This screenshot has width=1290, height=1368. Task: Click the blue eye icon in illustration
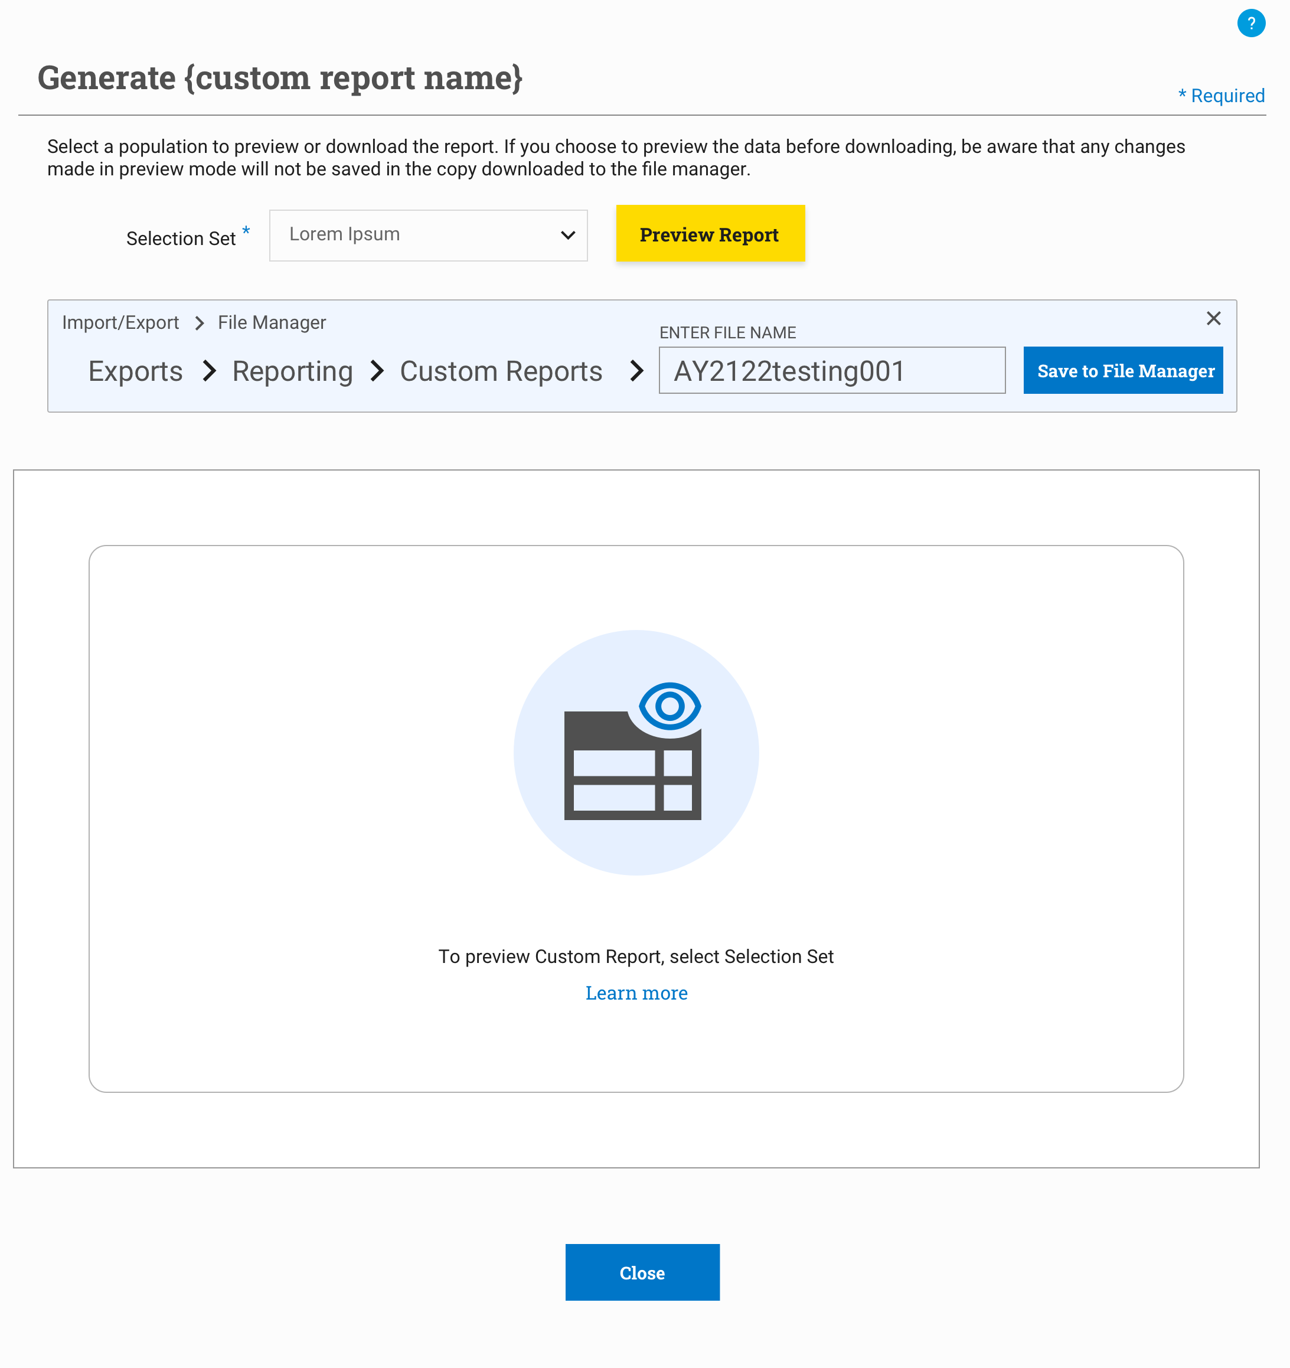(x=669, y=706)
